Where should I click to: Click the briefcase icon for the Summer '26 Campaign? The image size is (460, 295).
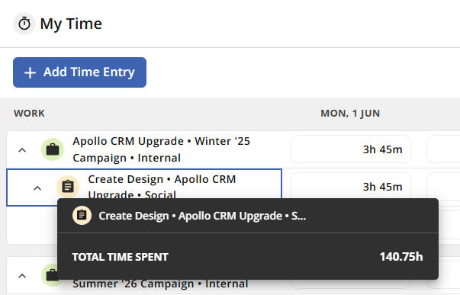click(x=52, y=275)
